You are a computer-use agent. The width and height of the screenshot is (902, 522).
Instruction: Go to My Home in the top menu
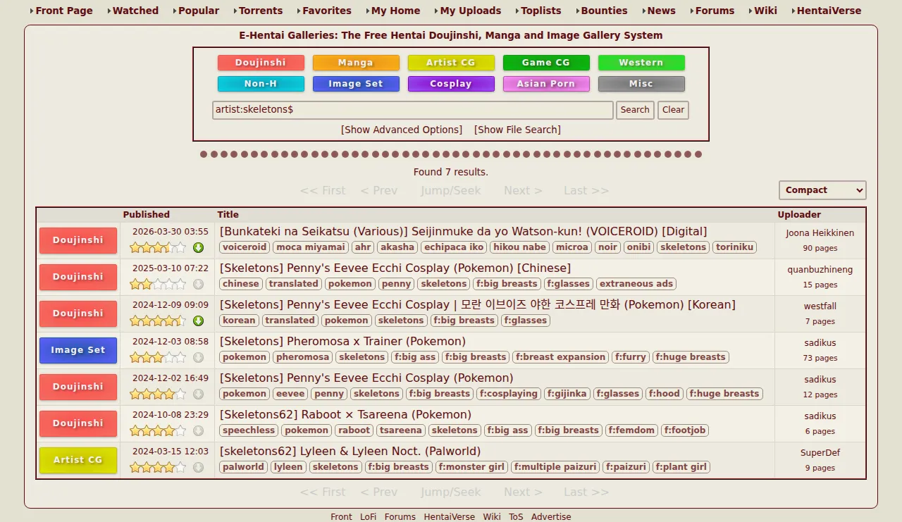(x=395, y=11)
